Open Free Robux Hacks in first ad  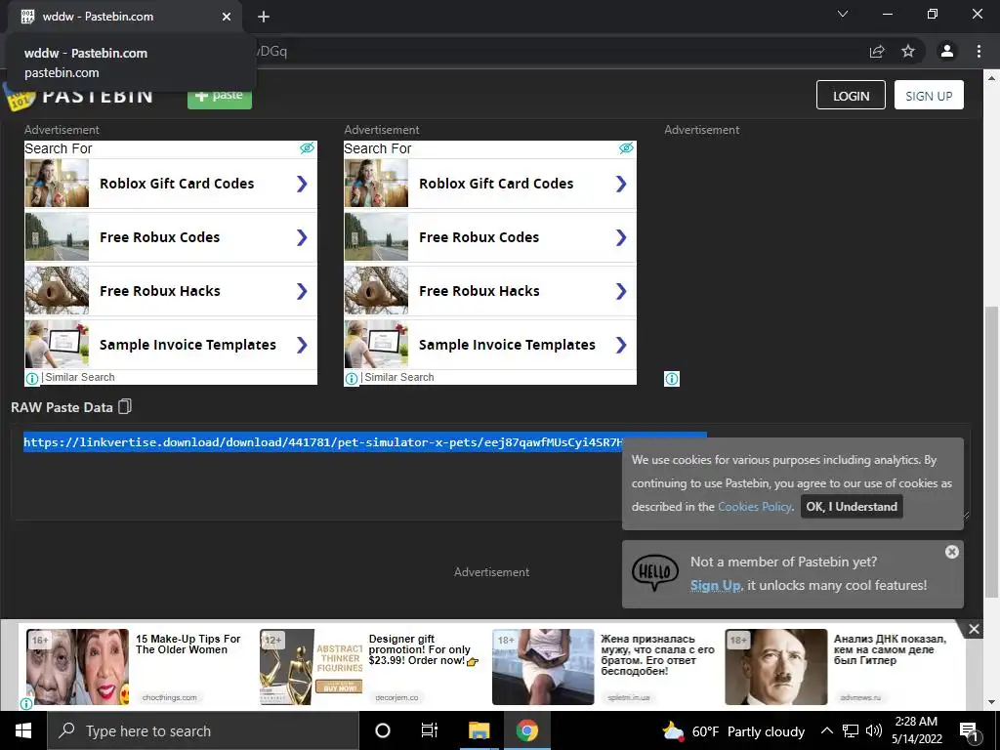click(x=171, y=291)
